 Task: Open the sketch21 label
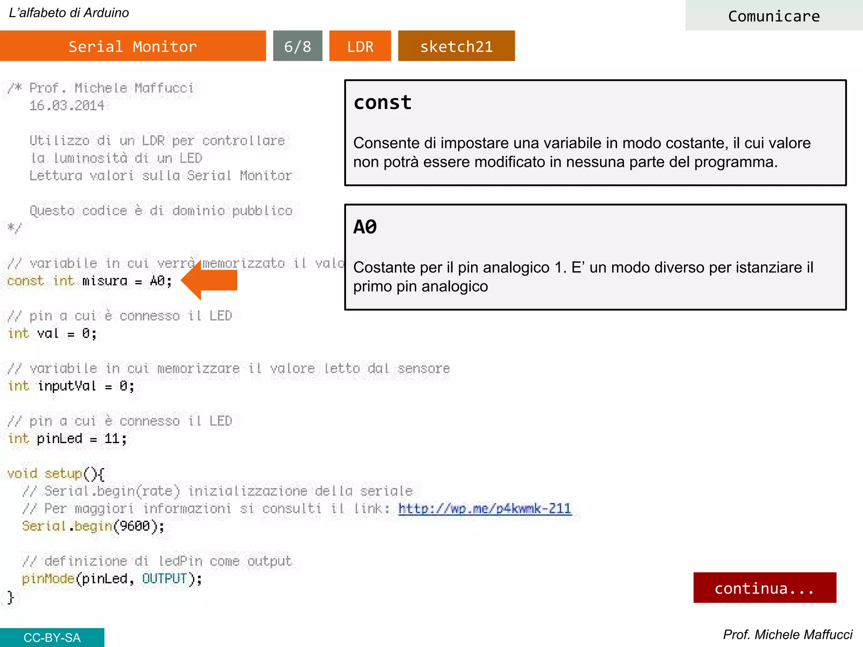[456, 46]
